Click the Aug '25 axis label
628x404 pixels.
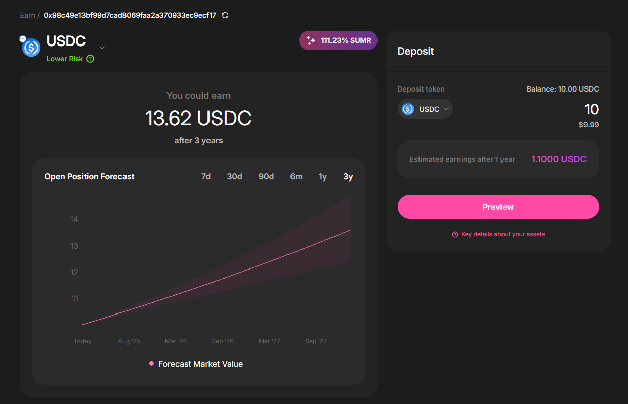(129, 341)
